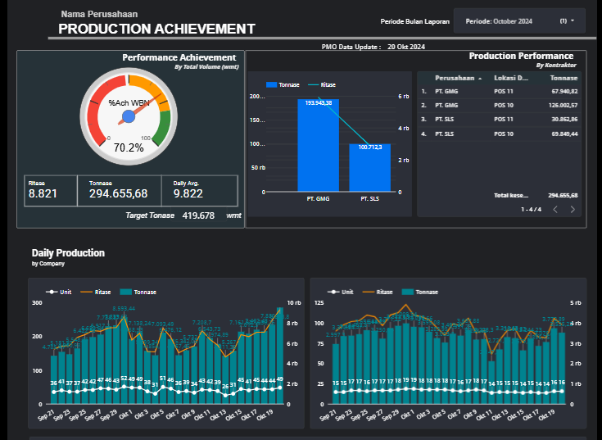Go to previous table page arrow
Screen dimensions: 602x440
coord(554,210)
